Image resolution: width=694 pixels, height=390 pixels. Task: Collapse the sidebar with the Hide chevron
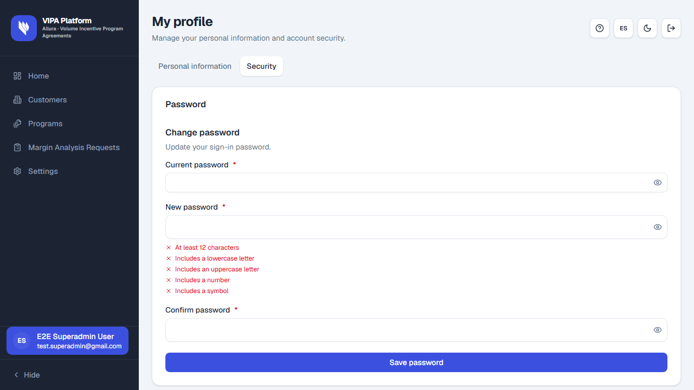pos(27,375)
